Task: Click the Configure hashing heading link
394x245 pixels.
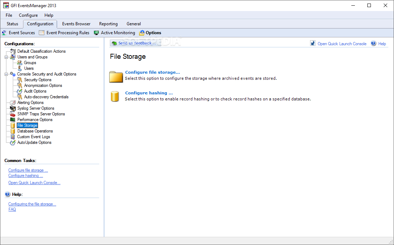Action: [x=149, y=93]
